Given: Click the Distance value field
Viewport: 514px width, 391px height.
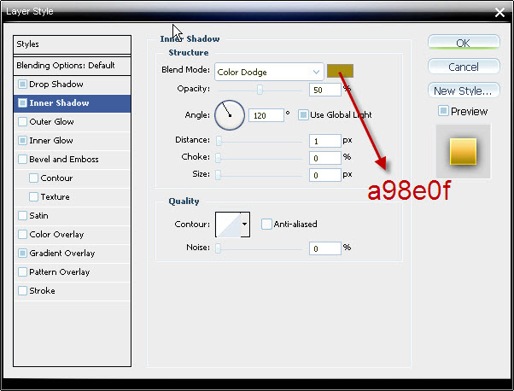Looking at the screenshot, I should pyautogui.click(x=324, y=141).
